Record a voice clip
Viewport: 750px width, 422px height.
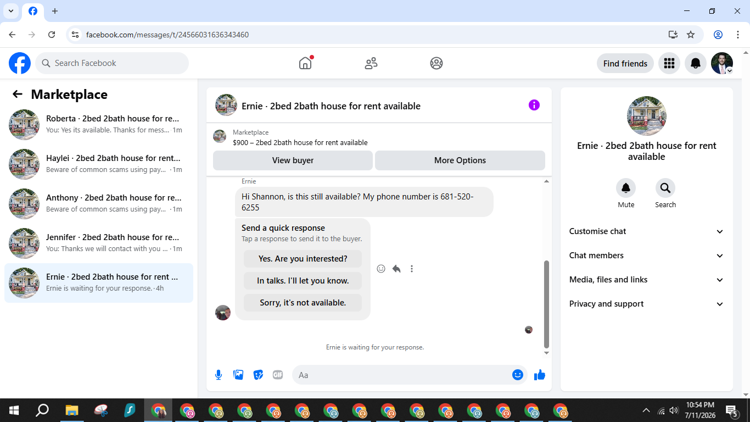(219, 375)
